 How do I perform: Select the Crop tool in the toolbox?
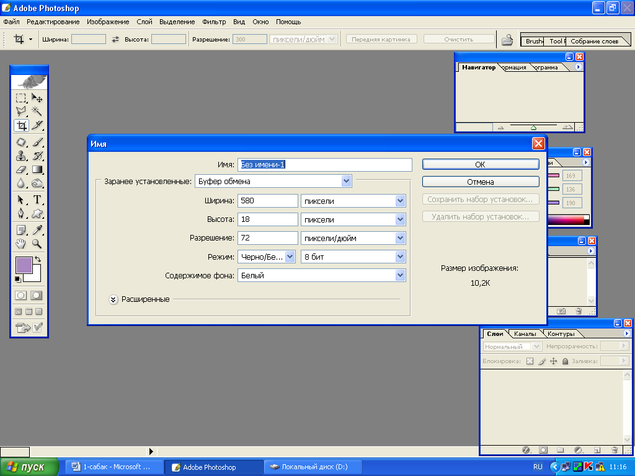click(21, 125)
